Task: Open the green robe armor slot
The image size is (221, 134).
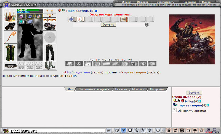Action: pyautogui.click(x=10, y=52)
